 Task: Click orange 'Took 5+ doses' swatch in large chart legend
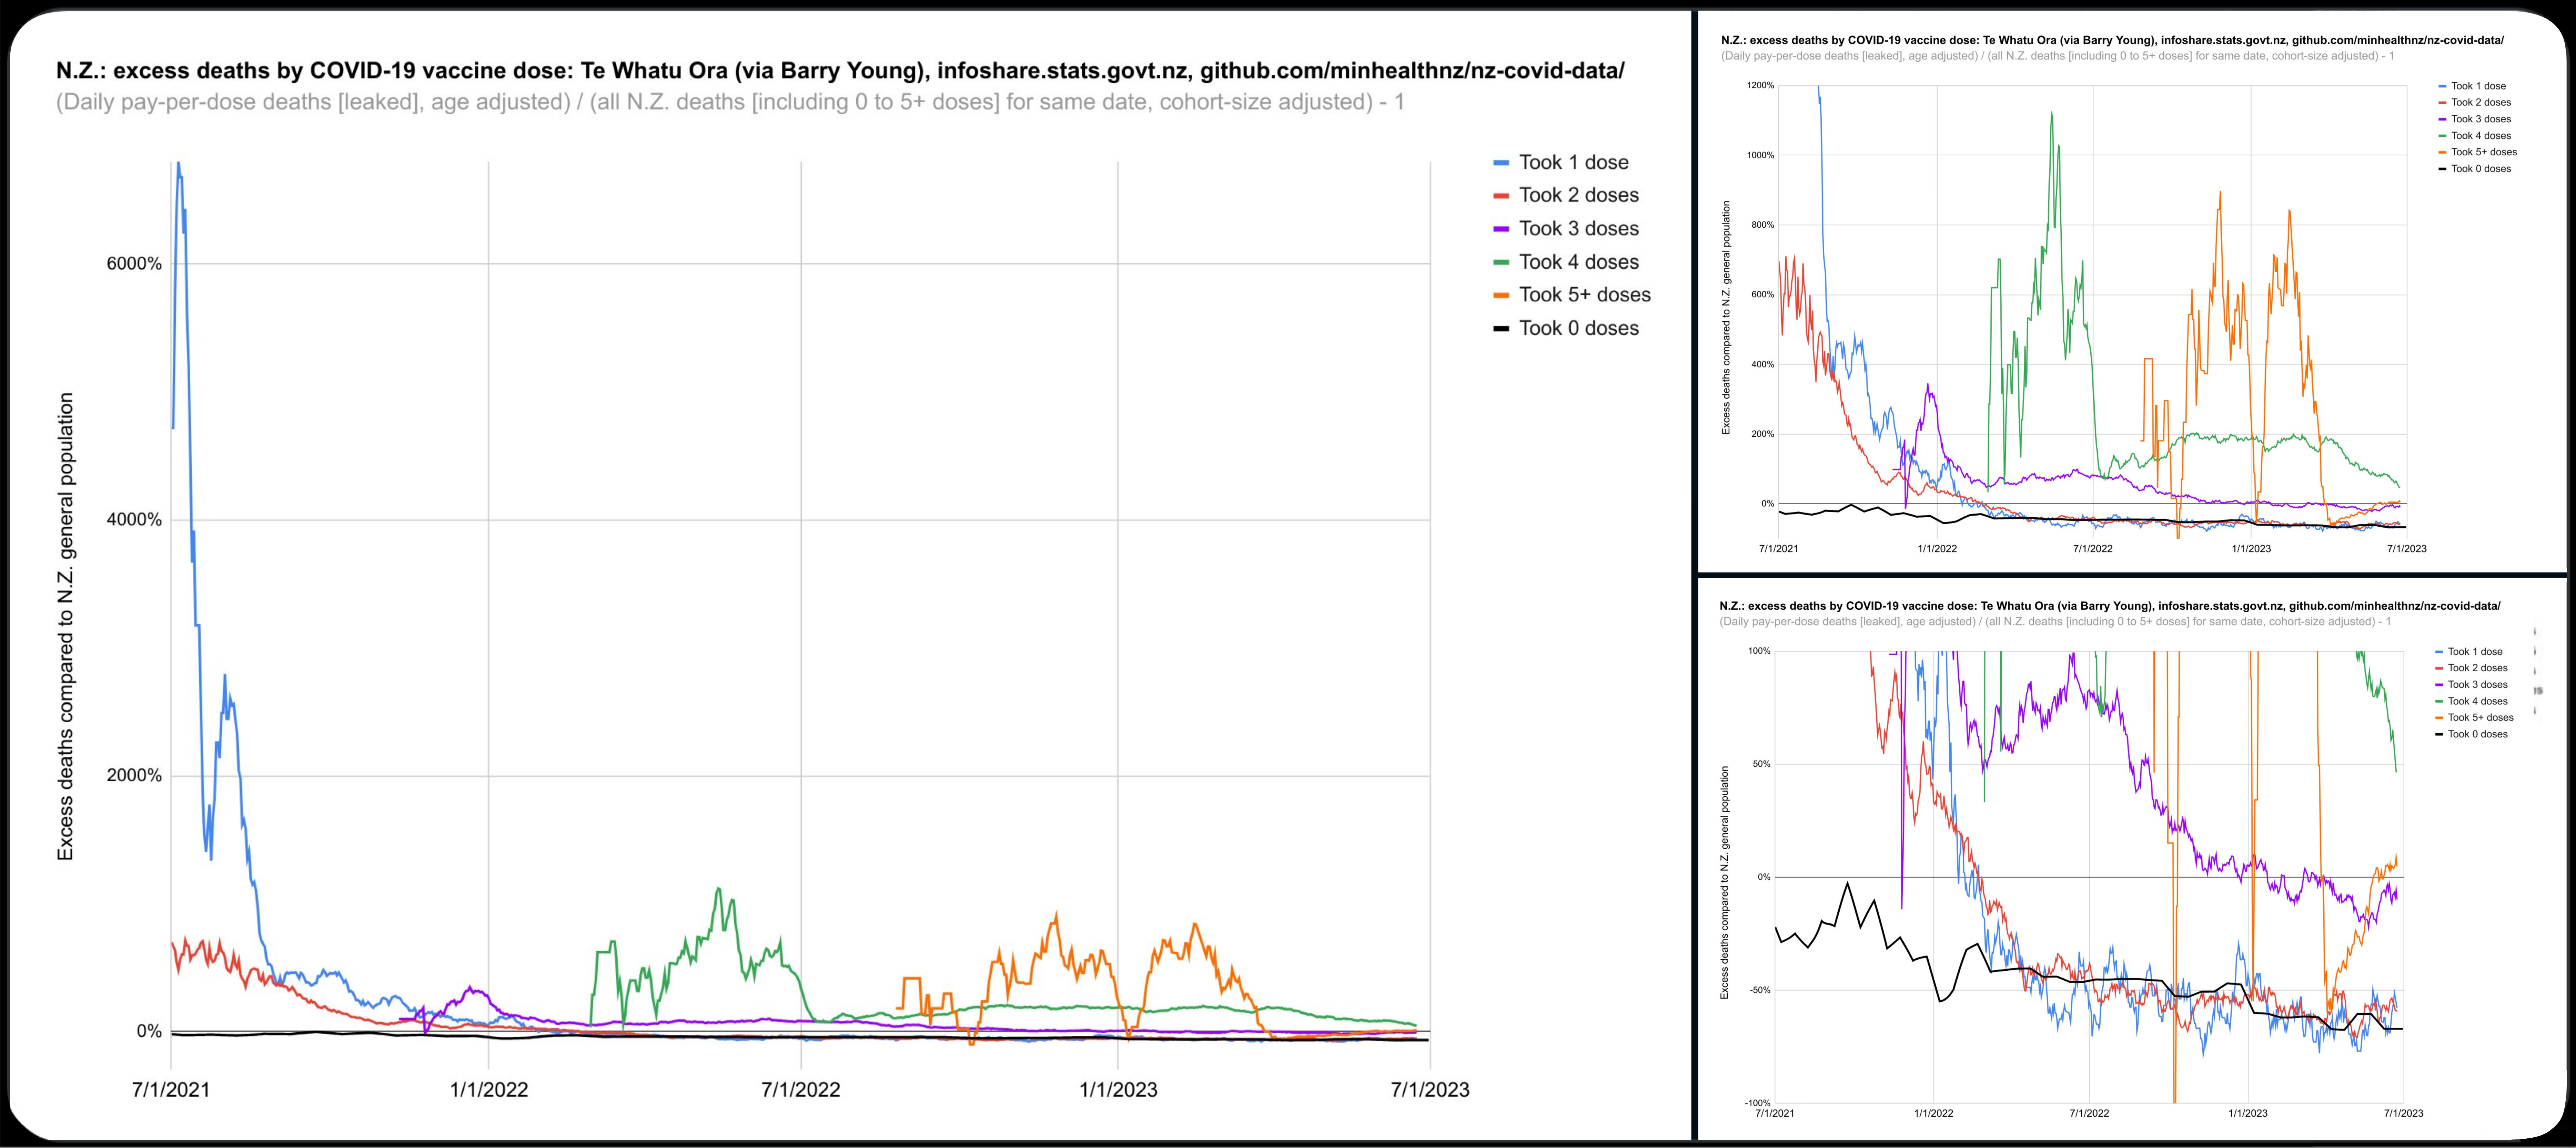coord(1500,295)
